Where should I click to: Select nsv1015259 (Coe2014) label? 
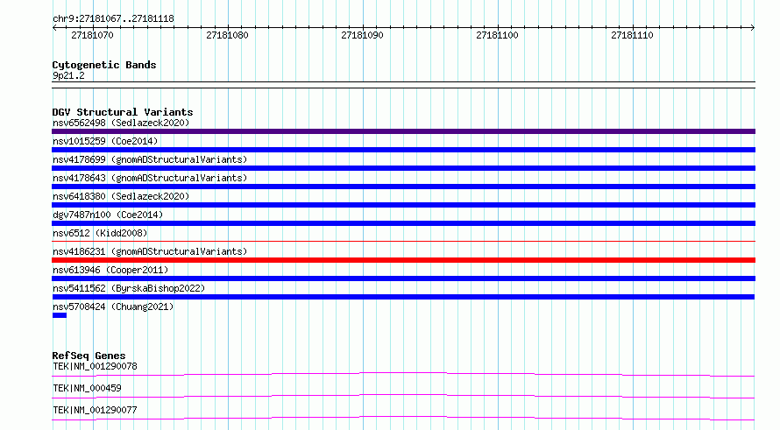click(105, 141)
